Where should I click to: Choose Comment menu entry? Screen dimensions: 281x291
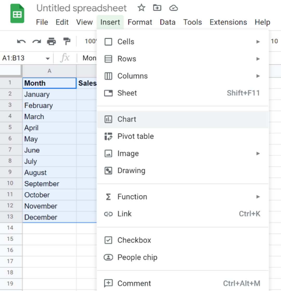click(x=183, y=283)
